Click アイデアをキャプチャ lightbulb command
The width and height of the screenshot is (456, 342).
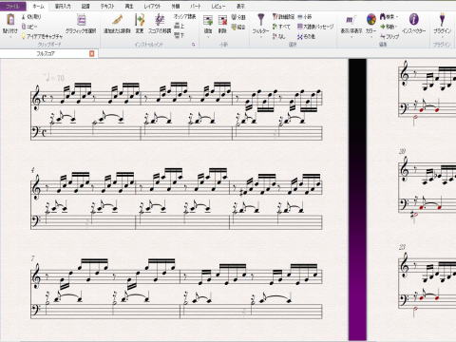[x=42, y=36]
